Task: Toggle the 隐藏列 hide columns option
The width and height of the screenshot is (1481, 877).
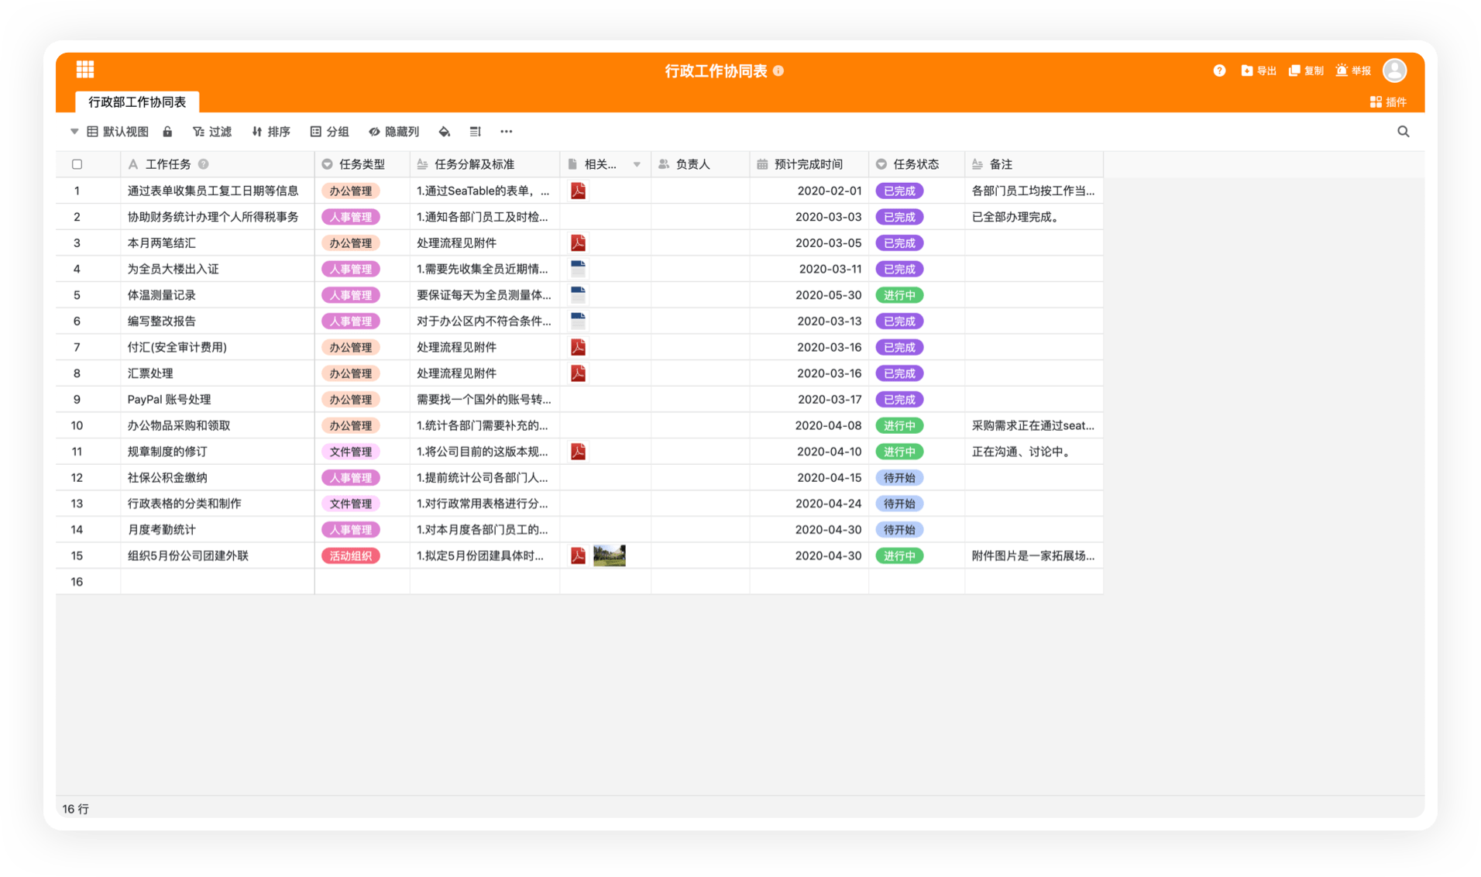Action: [394, 132]
